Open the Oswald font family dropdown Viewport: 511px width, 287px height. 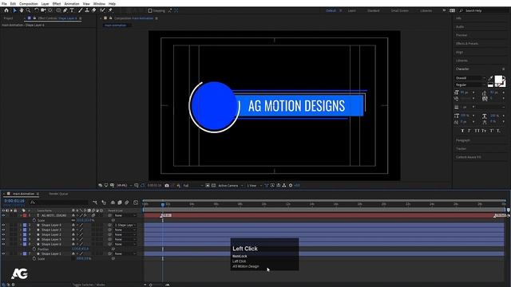point(470,78)
